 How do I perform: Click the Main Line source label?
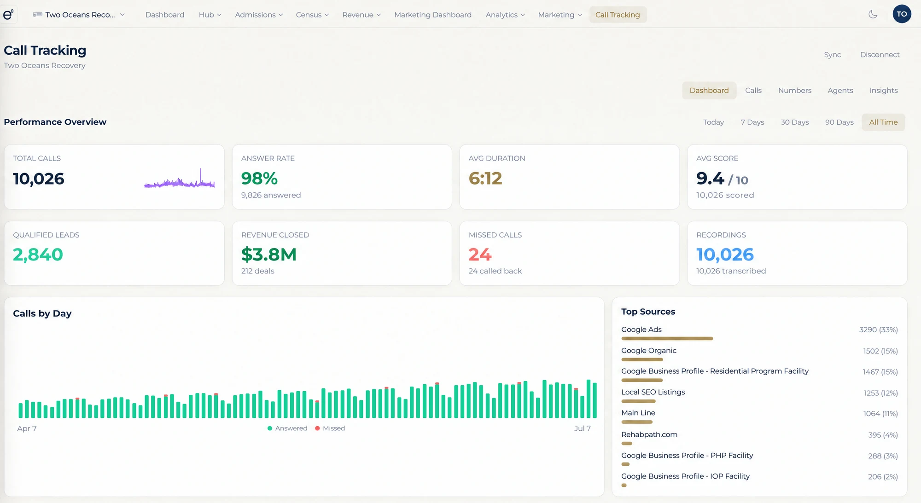(638, 413)
